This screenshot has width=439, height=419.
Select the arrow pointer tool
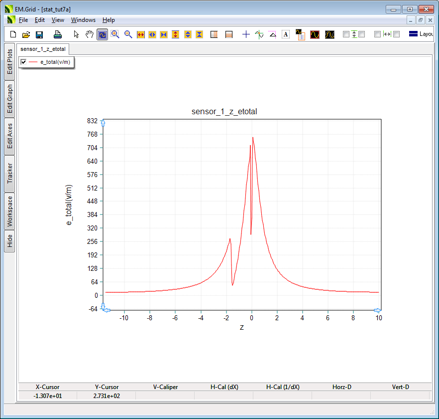pyautogui.click(x=76, y=34)
